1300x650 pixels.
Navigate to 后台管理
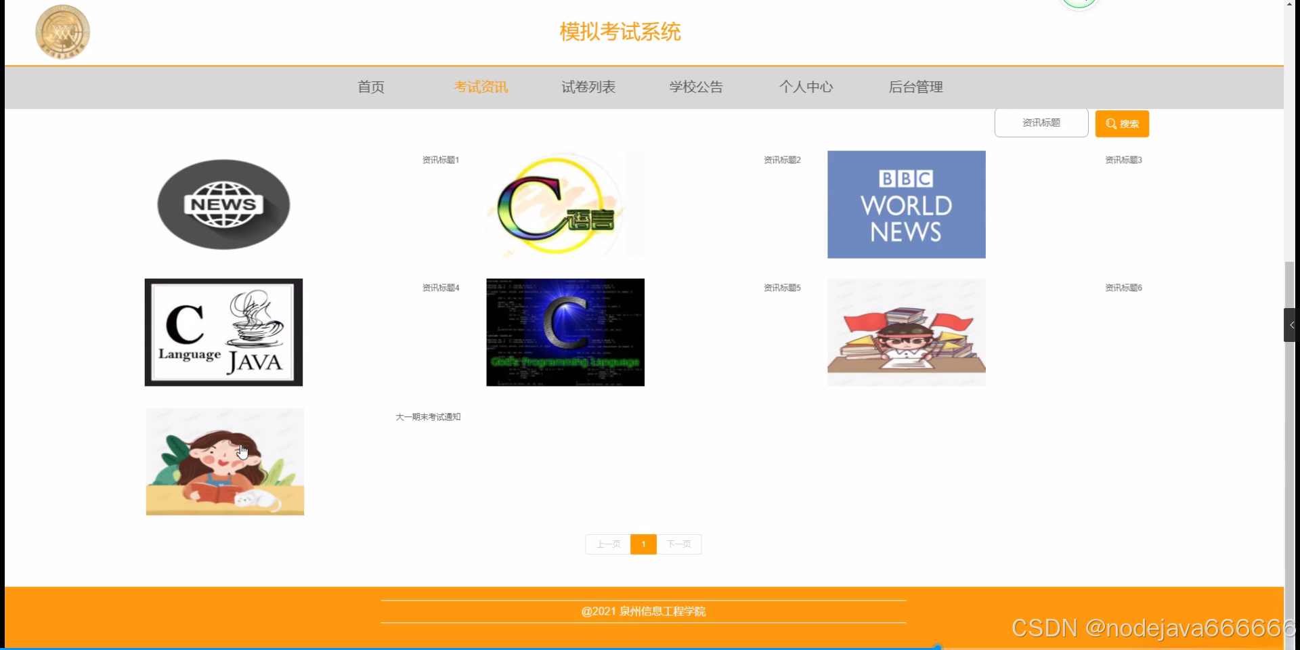(x=915, y=87)
